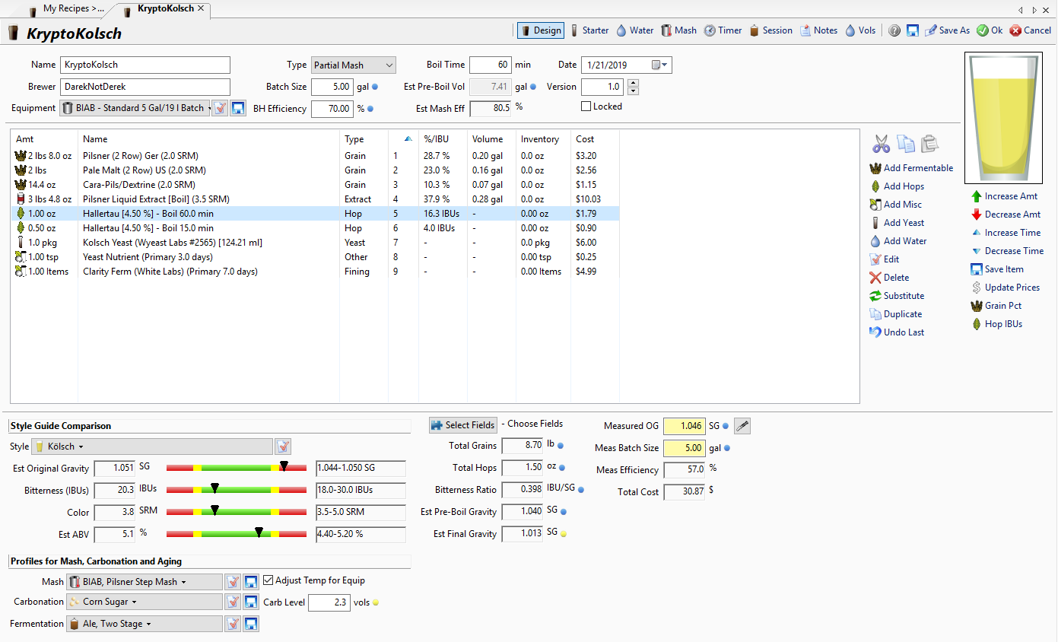The image size is (1058, 642).
Task: Click the scissors cut icon
Action: click(881, 143)
